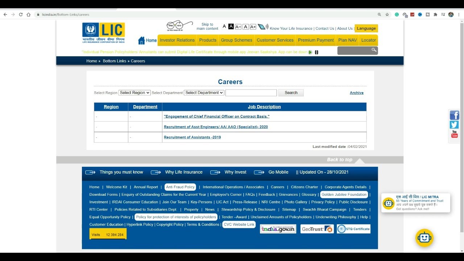Image resolution: width=464 pixels, height=261 pixels.
Task: Open the CVC Website Link
Action: coord(239,225)
